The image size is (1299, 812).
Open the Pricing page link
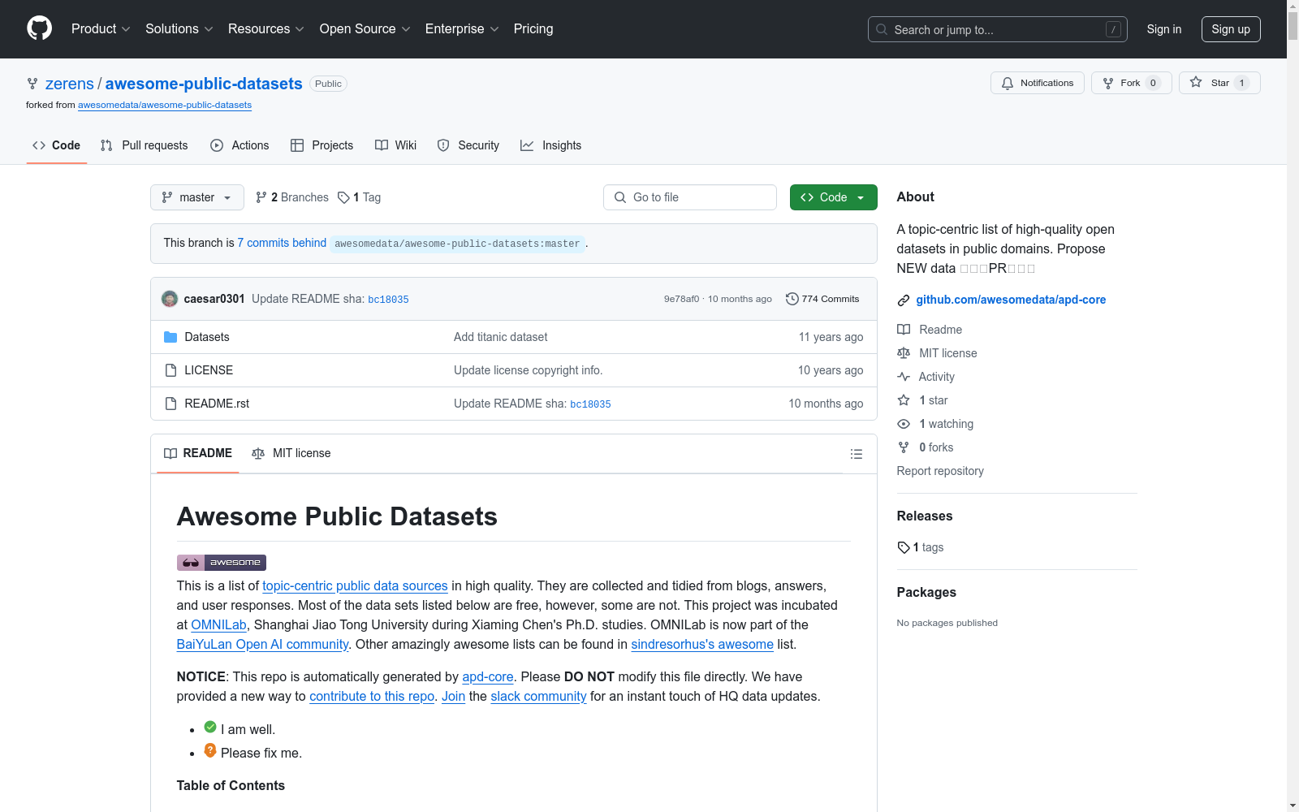pyautogui.click(x=533, y=29)
